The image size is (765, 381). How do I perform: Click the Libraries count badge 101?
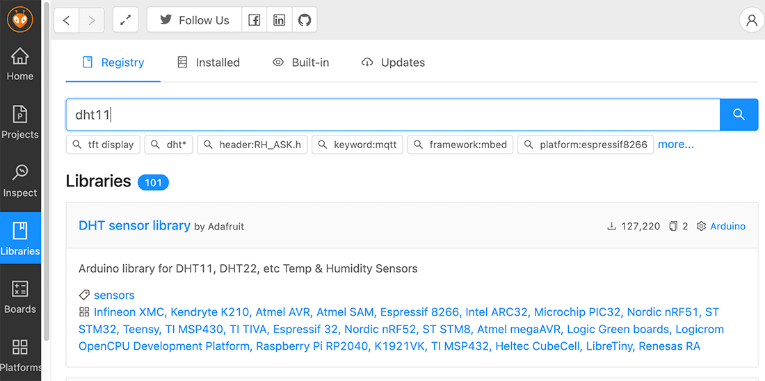[x=153, y=182]
